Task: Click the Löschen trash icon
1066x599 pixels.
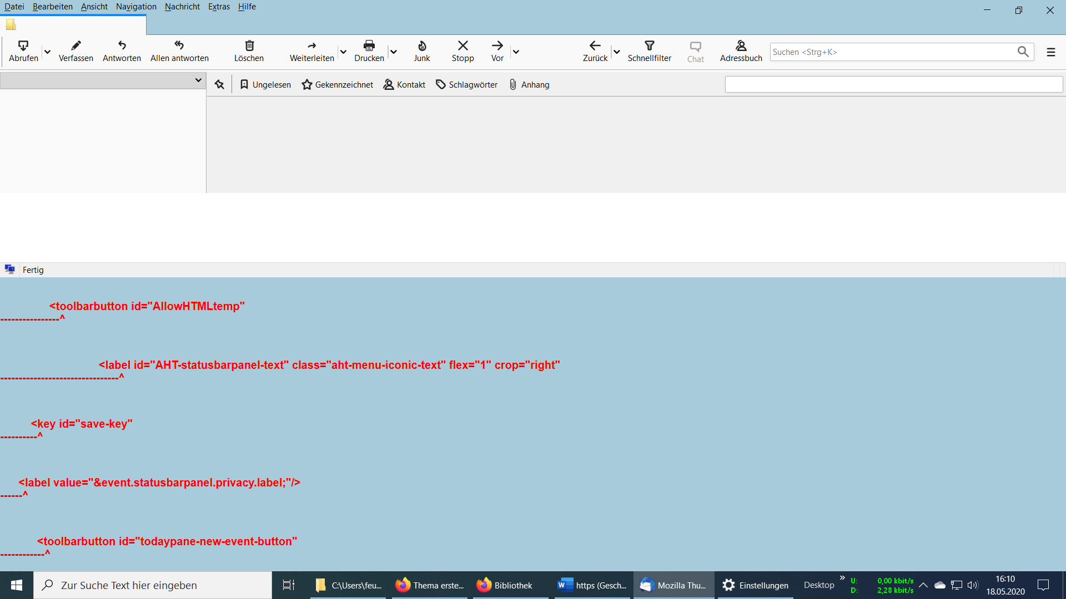Action: tap(249, 45)
